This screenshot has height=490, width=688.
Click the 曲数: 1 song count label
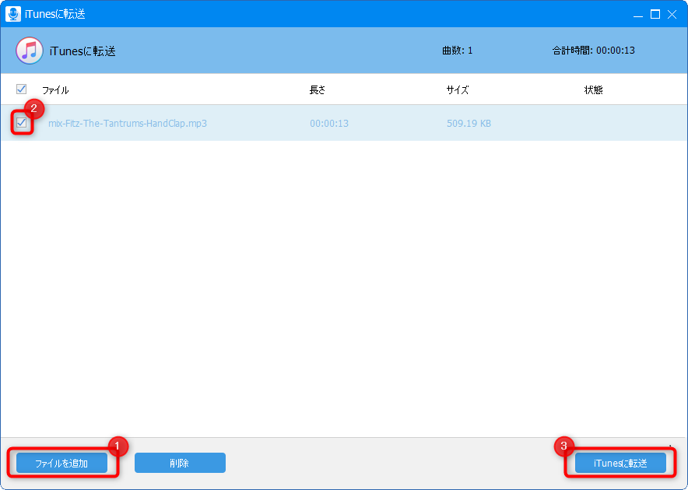pos(457,51)
